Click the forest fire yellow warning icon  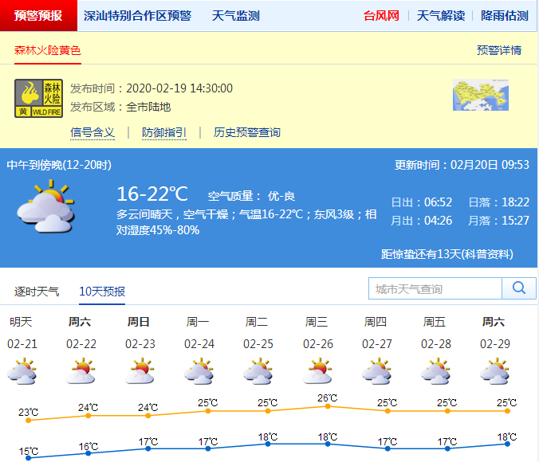38,99
